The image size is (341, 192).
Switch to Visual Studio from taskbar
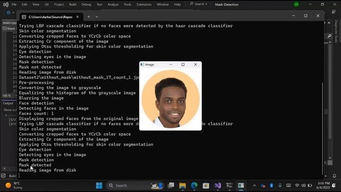217,186
